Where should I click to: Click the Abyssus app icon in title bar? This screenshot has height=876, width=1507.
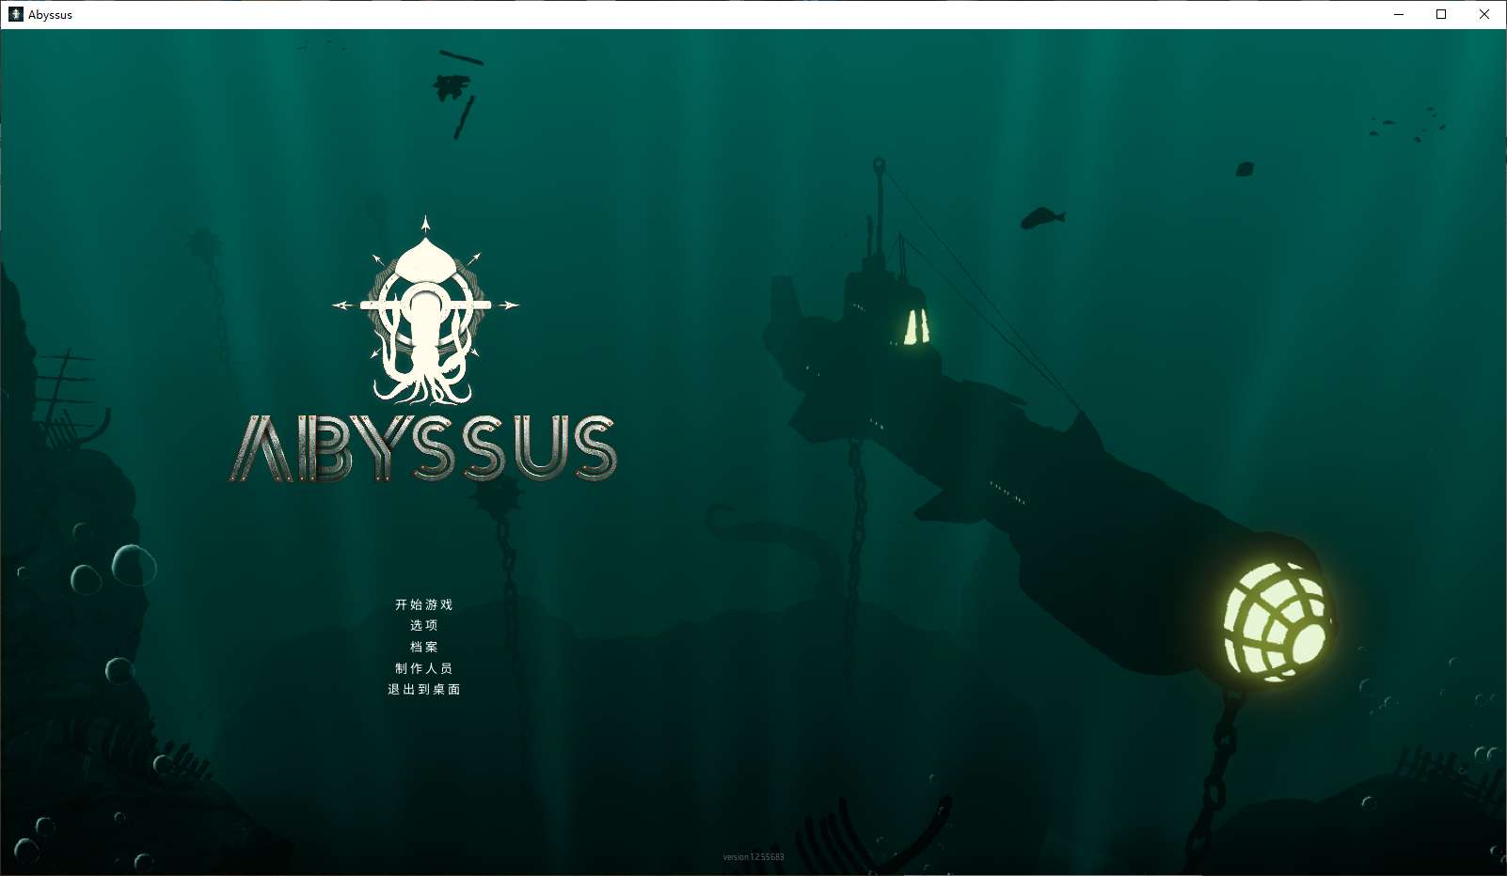[15, 14]
